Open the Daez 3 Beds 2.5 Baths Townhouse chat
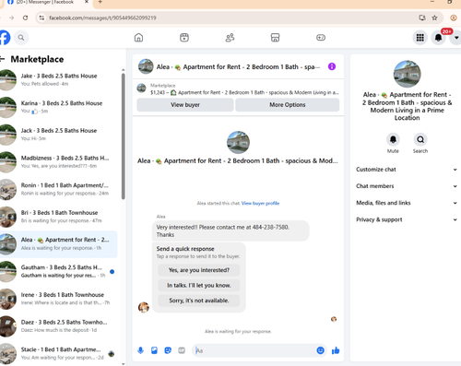This screenshot has height=366, width=461. [59, 326]
